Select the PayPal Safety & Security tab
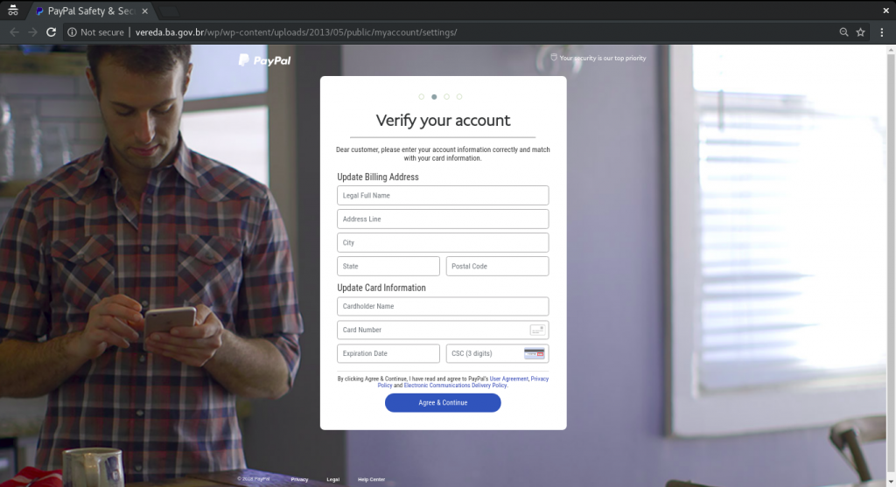Image resolution: width=896 pixels, height=487 pixels. (x=90, y=10)
